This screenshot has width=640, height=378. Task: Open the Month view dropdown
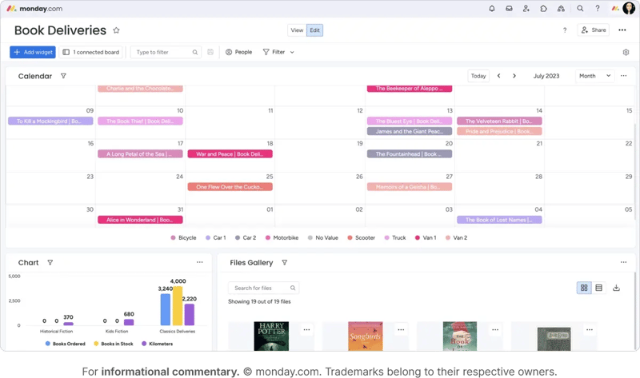click(594, 76)
